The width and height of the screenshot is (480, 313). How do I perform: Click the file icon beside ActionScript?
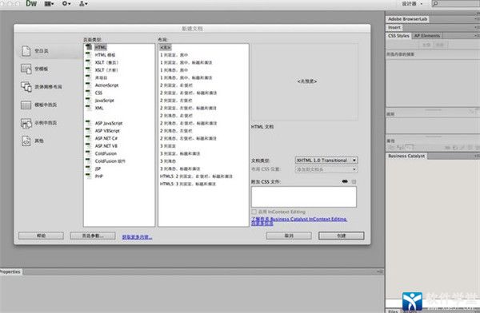pyautogui.click(x=89, y=85)
